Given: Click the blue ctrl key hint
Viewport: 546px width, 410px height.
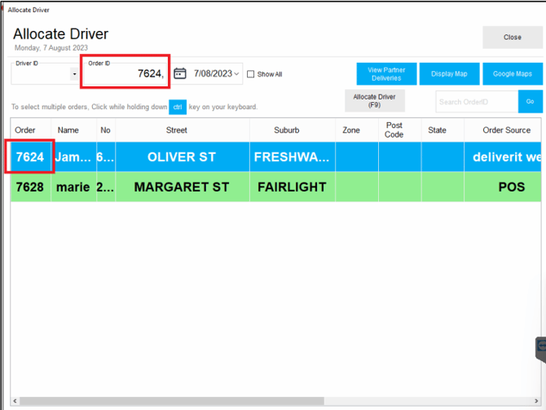Looking at the screenshot, I should [x=178, y=107].
